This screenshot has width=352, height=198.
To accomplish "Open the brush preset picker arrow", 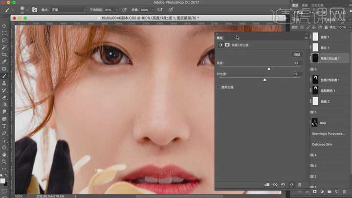I will (x=27, y=10).
